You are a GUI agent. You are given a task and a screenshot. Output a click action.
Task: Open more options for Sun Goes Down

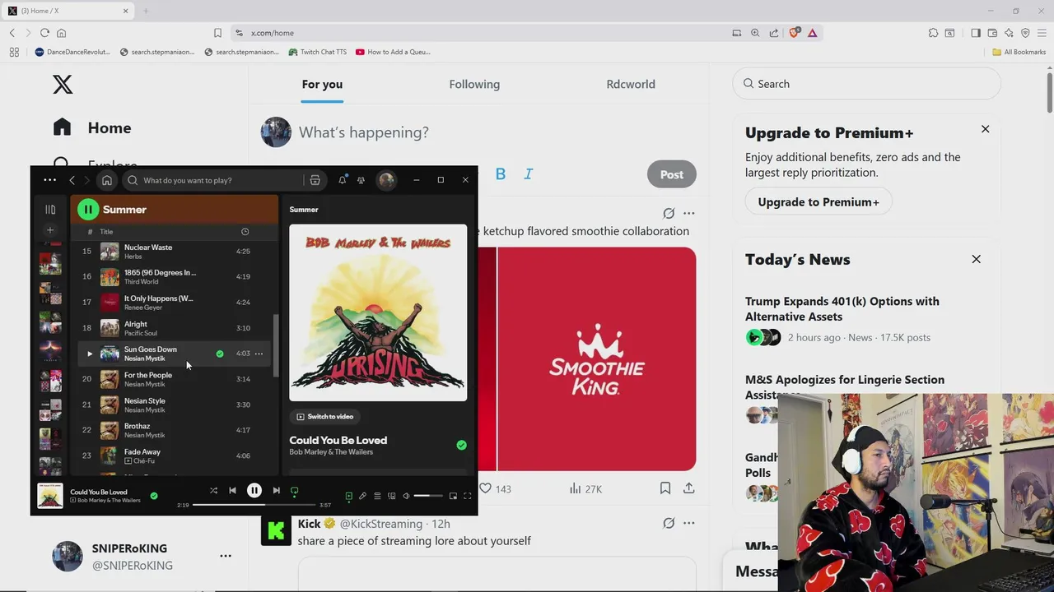pyautogui.click(x=259, y=354)
